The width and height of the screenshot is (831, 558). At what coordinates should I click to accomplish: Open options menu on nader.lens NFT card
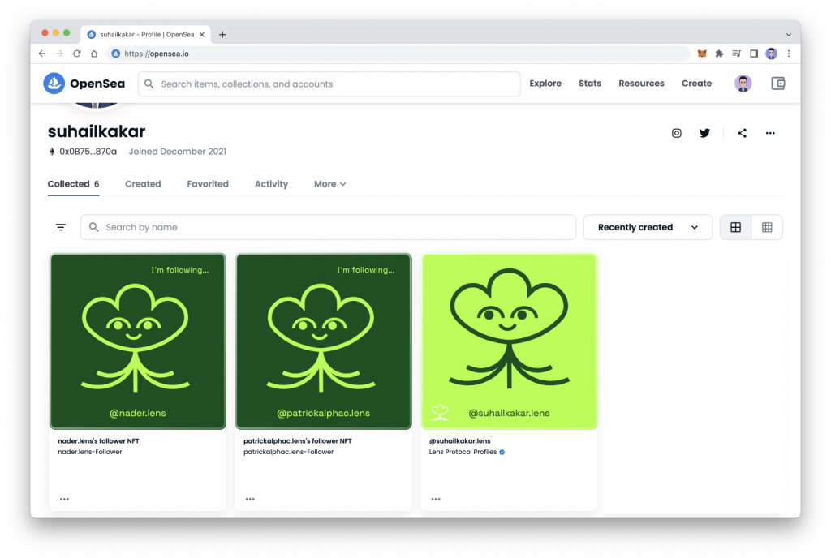click(65, 499)
